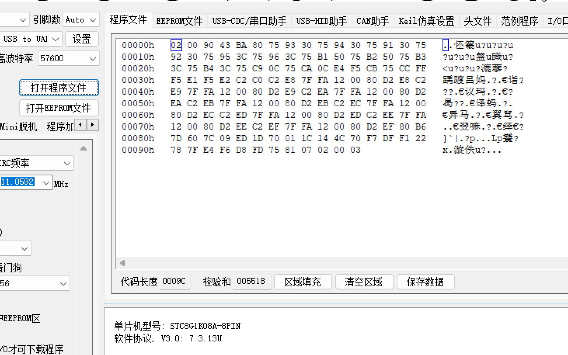Click the hex view horizontal scroll left arrow

point(122,263)
